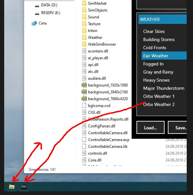
Task: Select the ControllableCamera.exp file
Action: coord(109,139)
